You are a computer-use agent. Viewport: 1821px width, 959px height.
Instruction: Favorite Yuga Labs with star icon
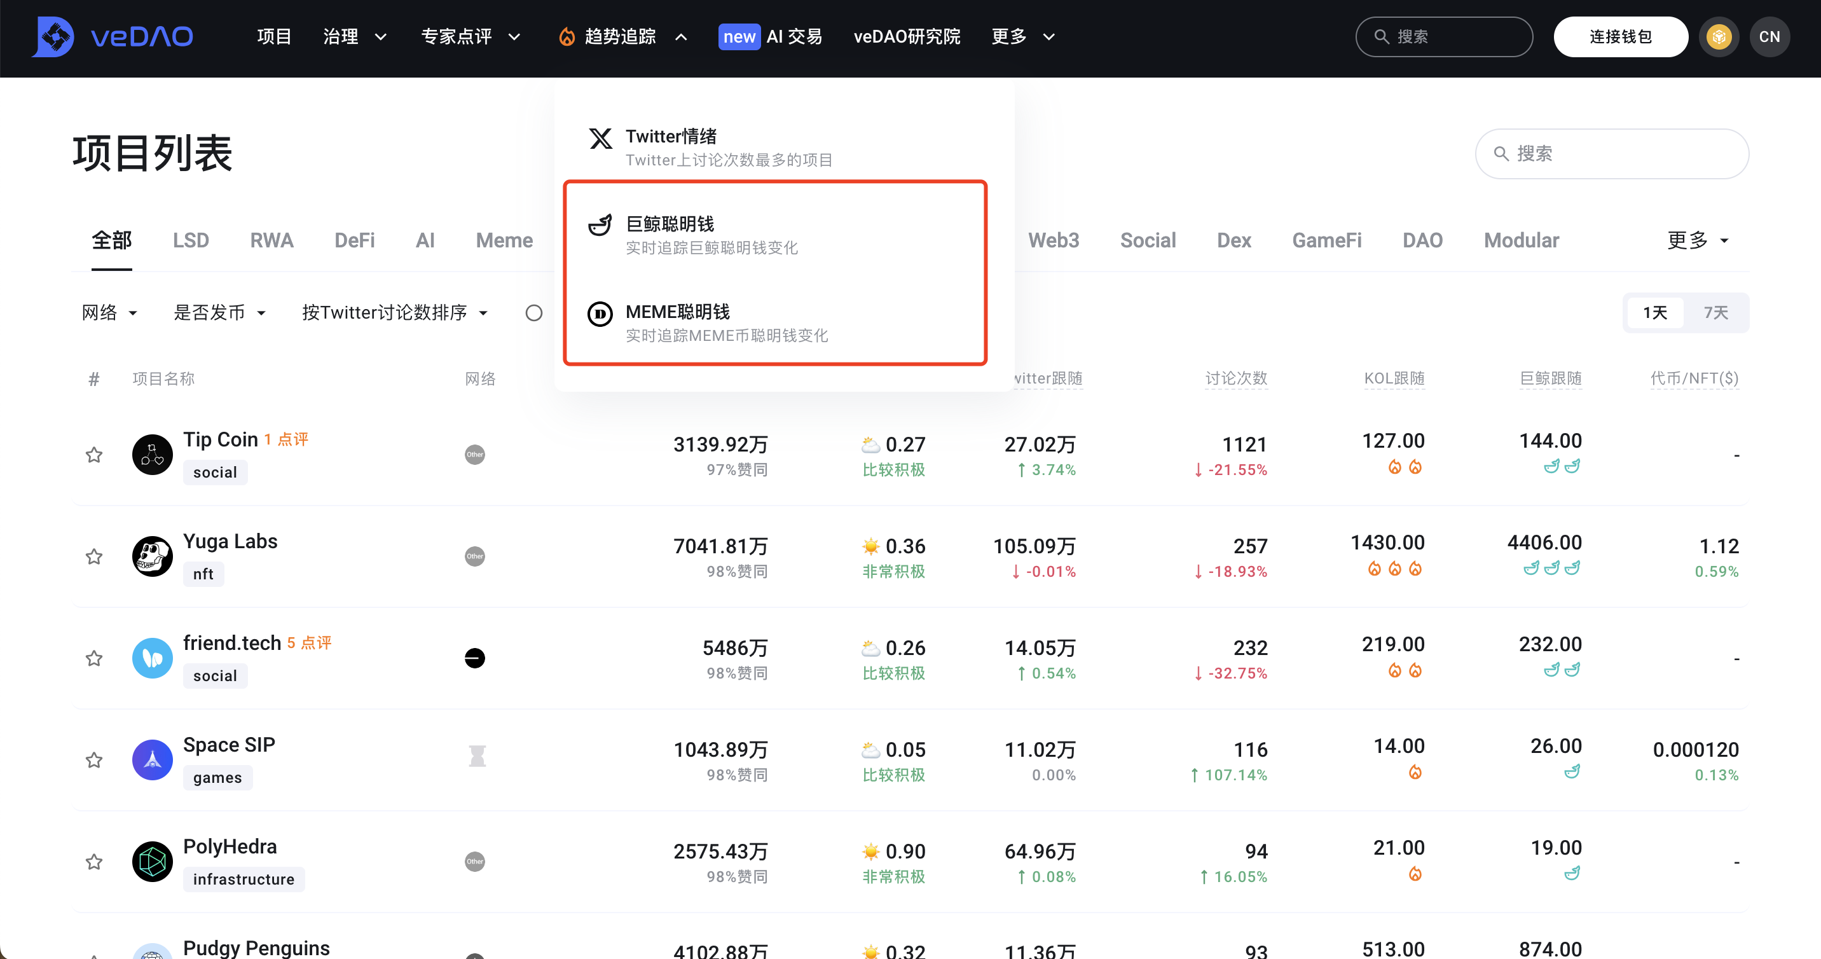click(94, 556)
